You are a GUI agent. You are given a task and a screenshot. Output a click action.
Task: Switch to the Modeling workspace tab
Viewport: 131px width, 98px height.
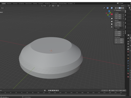click(x=9, y=4)
